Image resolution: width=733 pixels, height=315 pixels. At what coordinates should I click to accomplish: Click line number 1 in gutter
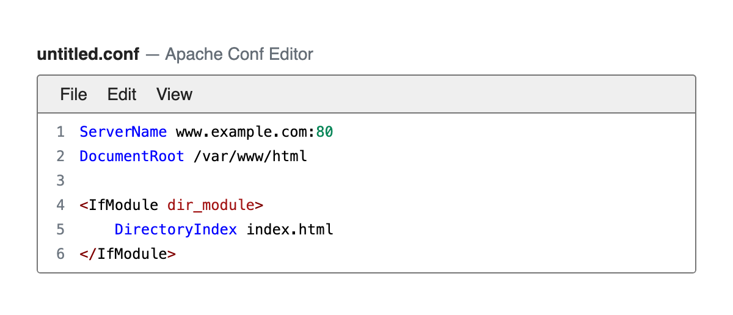click(60, 132)
